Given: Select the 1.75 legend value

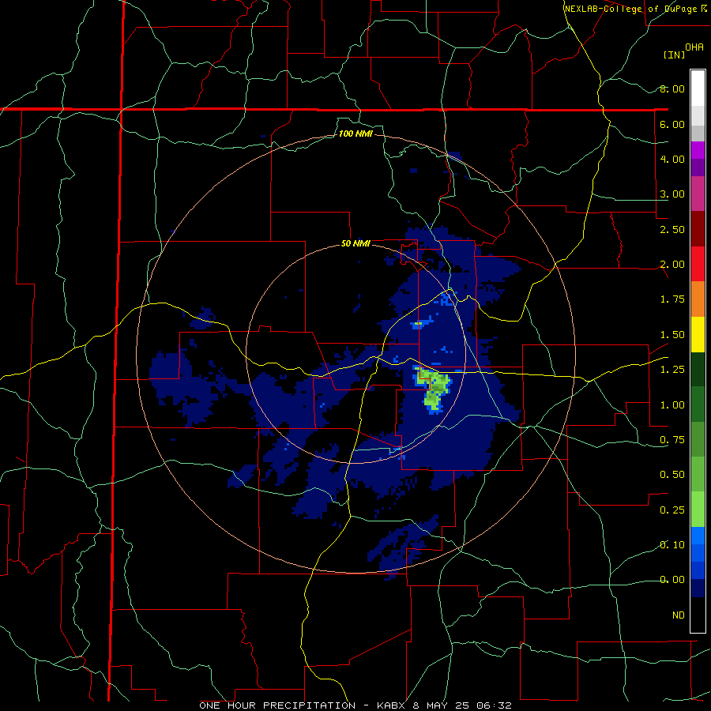Looking at the screenshot, I should coord(672,299).
